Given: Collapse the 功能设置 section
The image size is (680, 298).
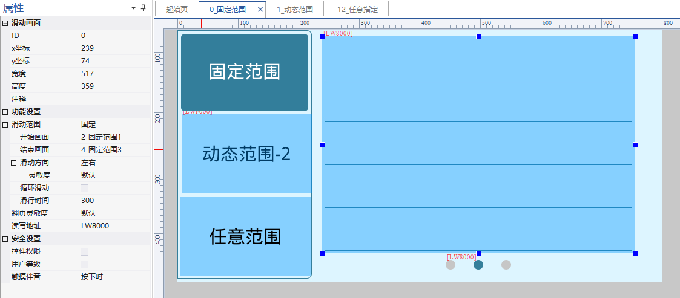Looking at the screenshot, I should click(5, 112).
